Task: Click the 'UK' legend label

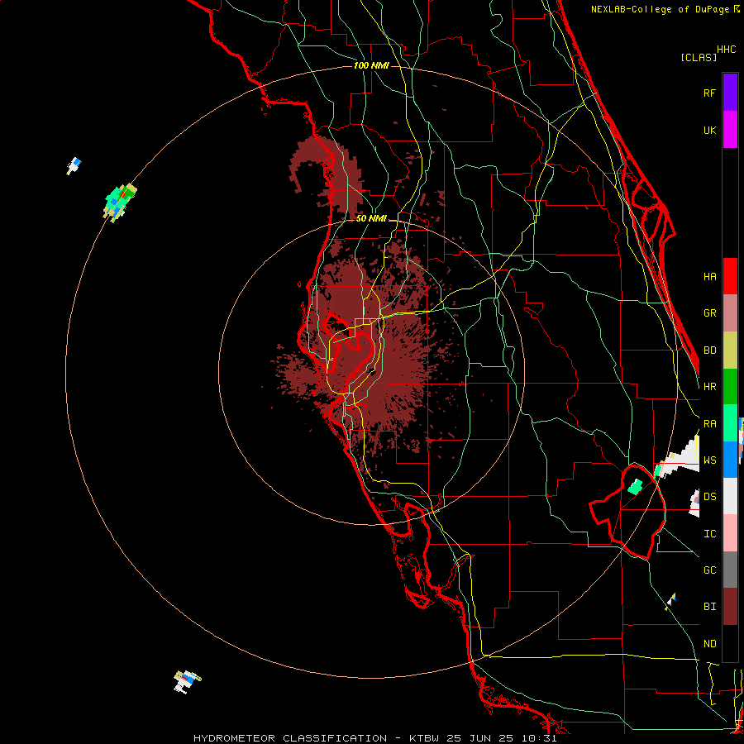Action: 709,130
